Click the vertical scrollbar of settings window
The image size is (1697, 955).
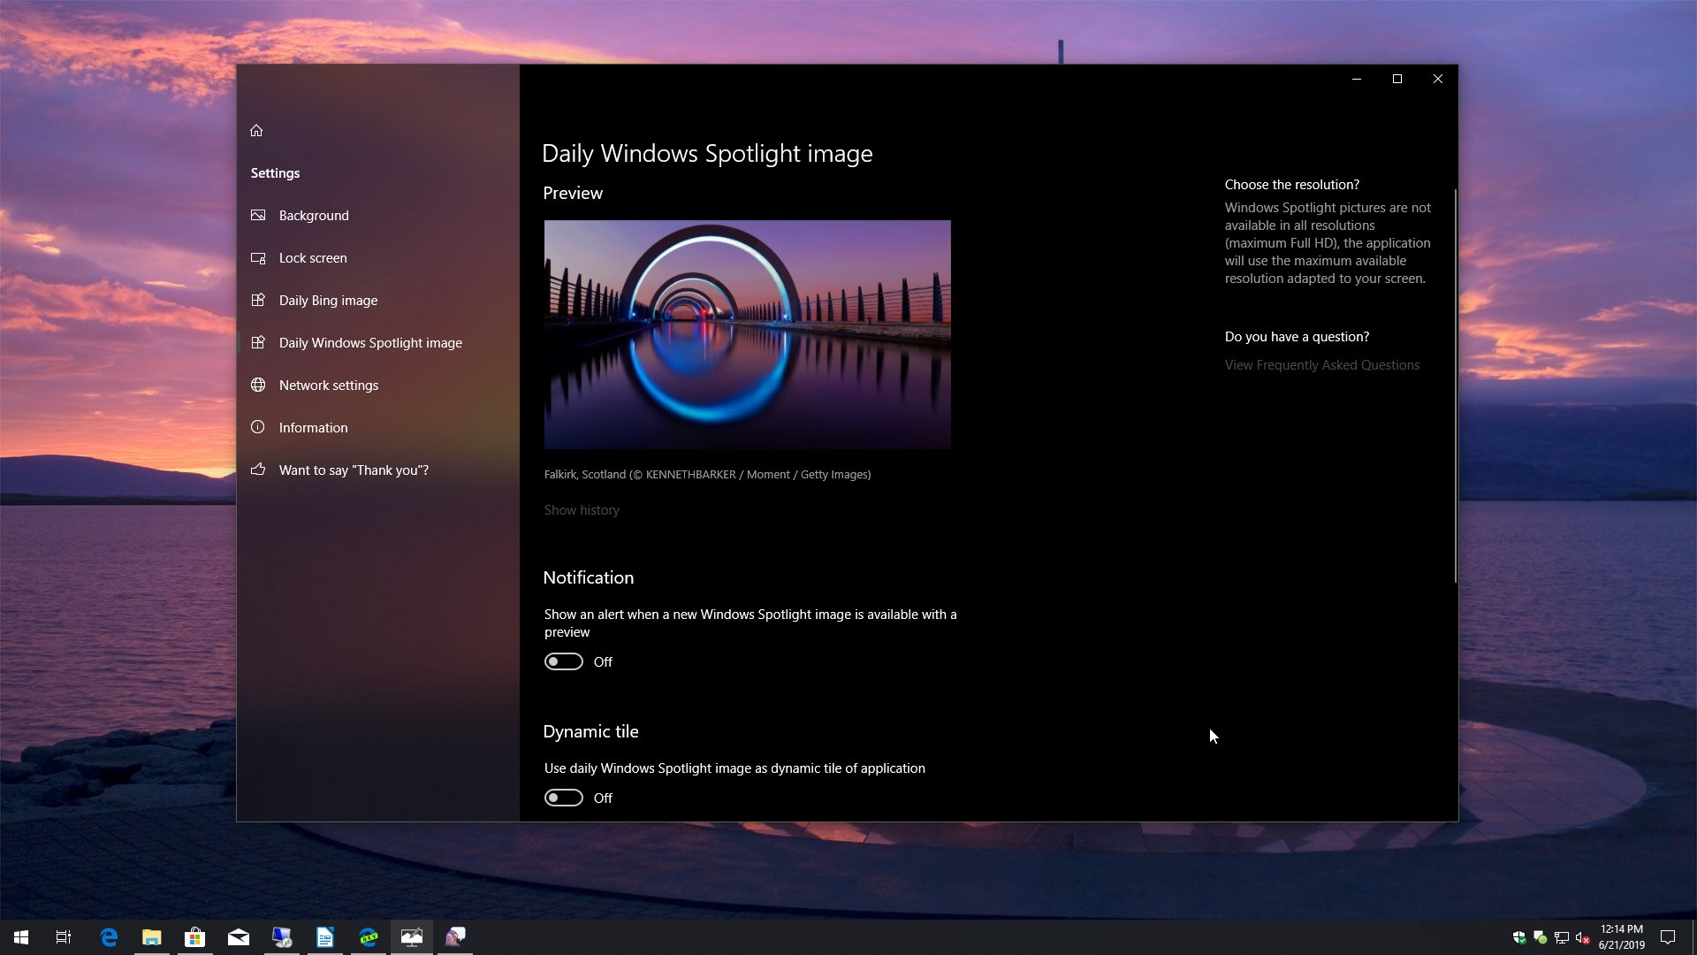click(1455, 385)
